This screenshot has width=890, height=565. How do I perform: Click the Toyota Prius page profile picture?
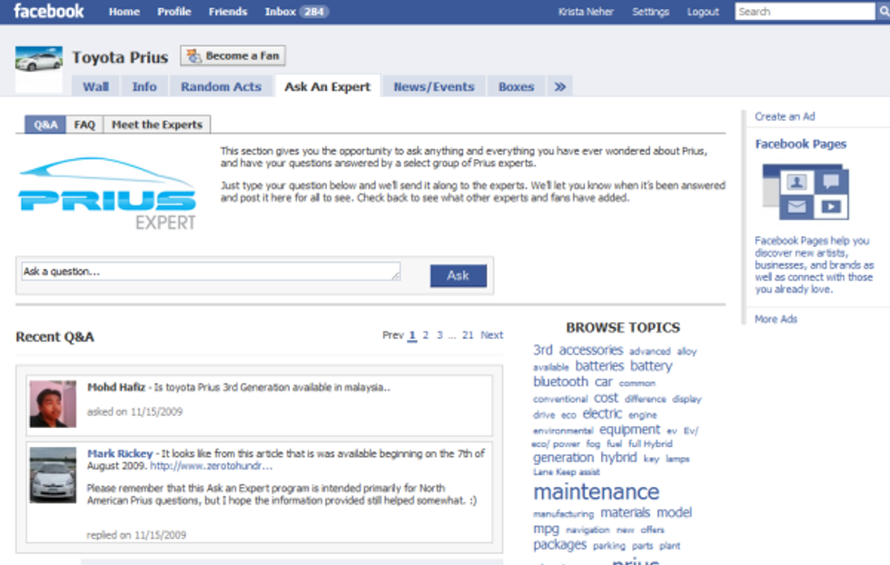[x=39, y=60]
